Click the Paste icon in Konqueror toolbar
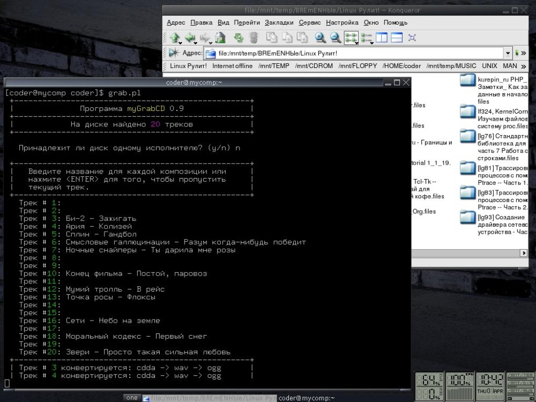 click(x=302, y=38)
